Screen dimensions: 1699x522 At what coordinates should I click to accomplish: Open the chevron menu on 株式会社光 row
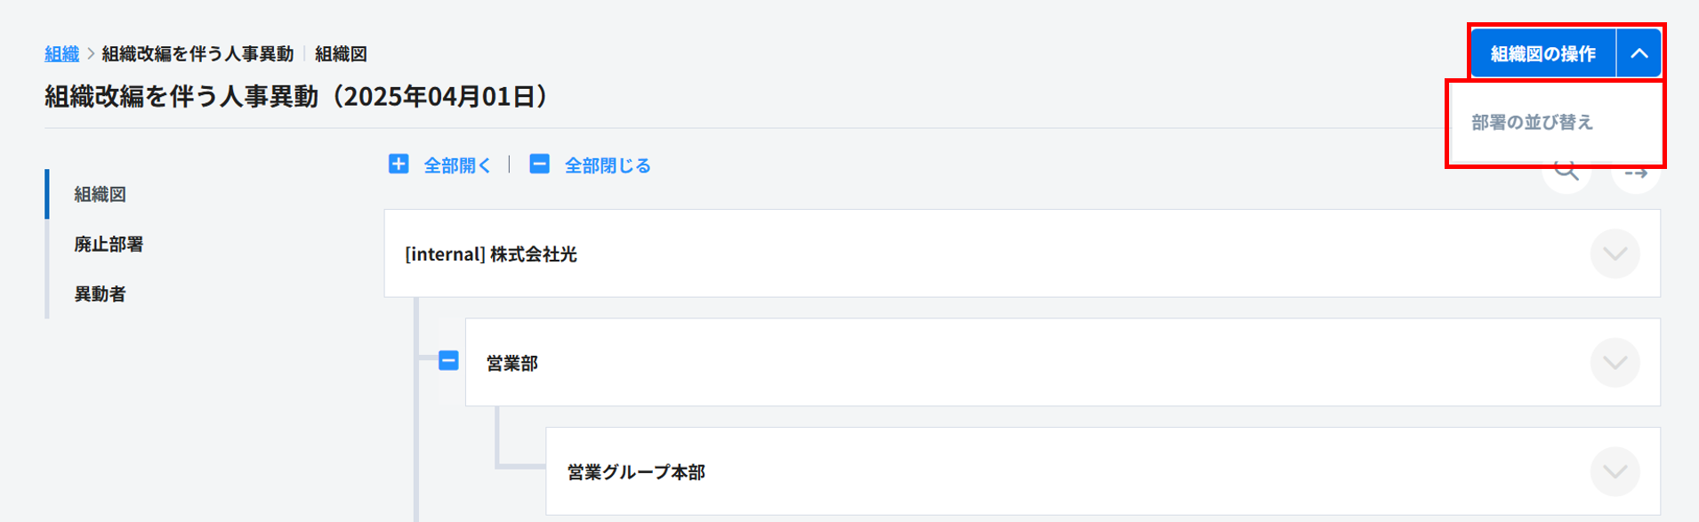tap(1614, 254)
